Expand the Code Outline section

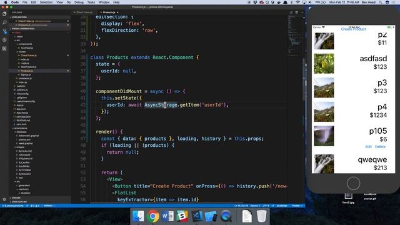pyautogui.click(x=39, y=202)
